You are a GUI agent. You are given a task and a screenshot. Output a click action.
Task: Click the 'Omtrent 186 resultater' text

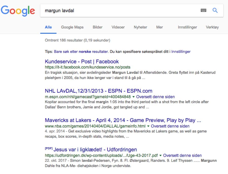(x=78, y=40)
